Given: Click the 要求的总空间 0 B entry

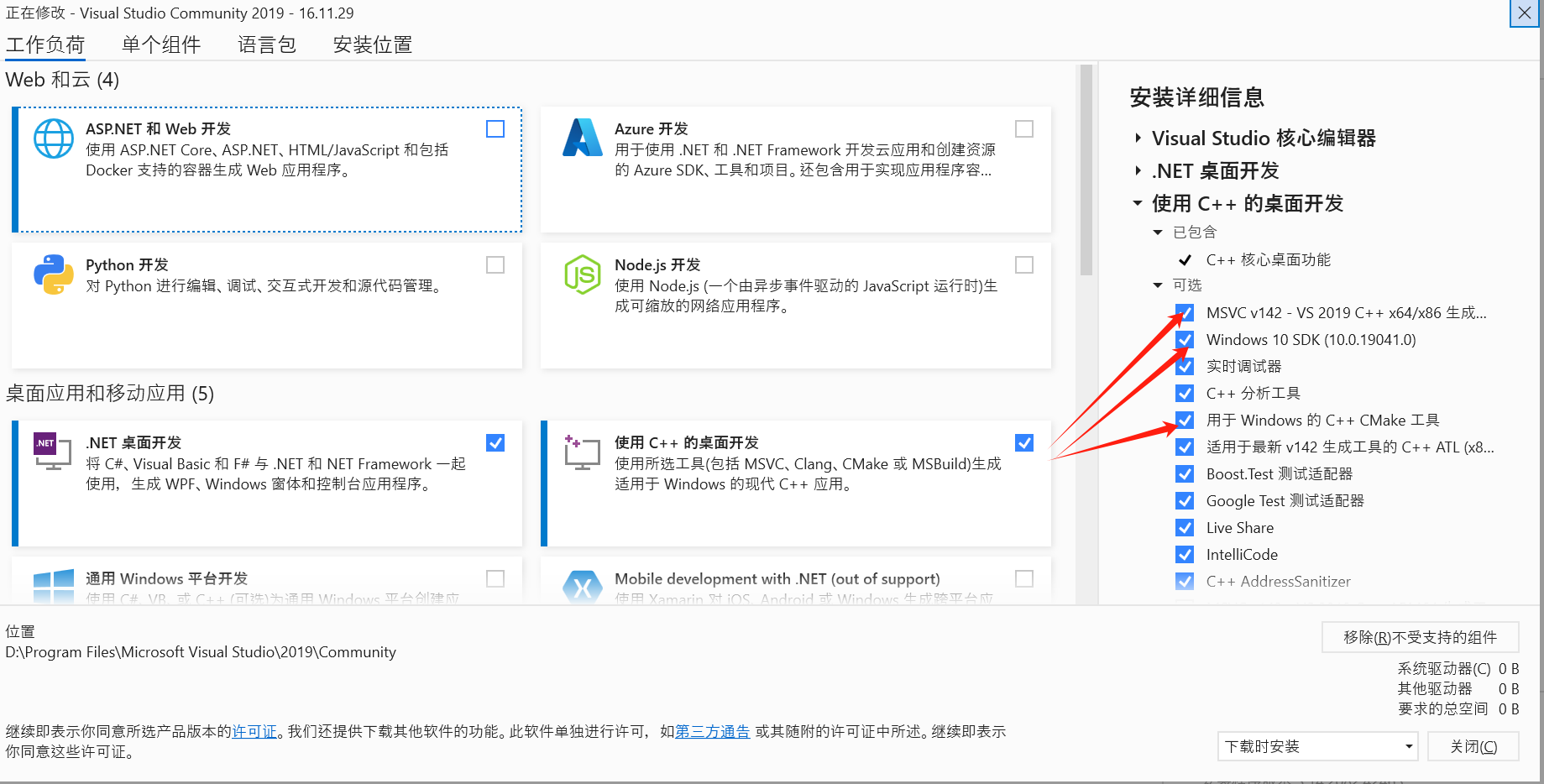Looking at the screenshot, I should (x=1458, y=709).
